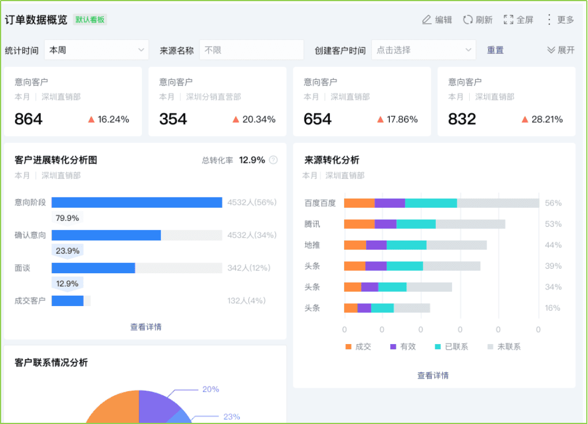Click the 刷新 refresh icon

tap(468, 20)
